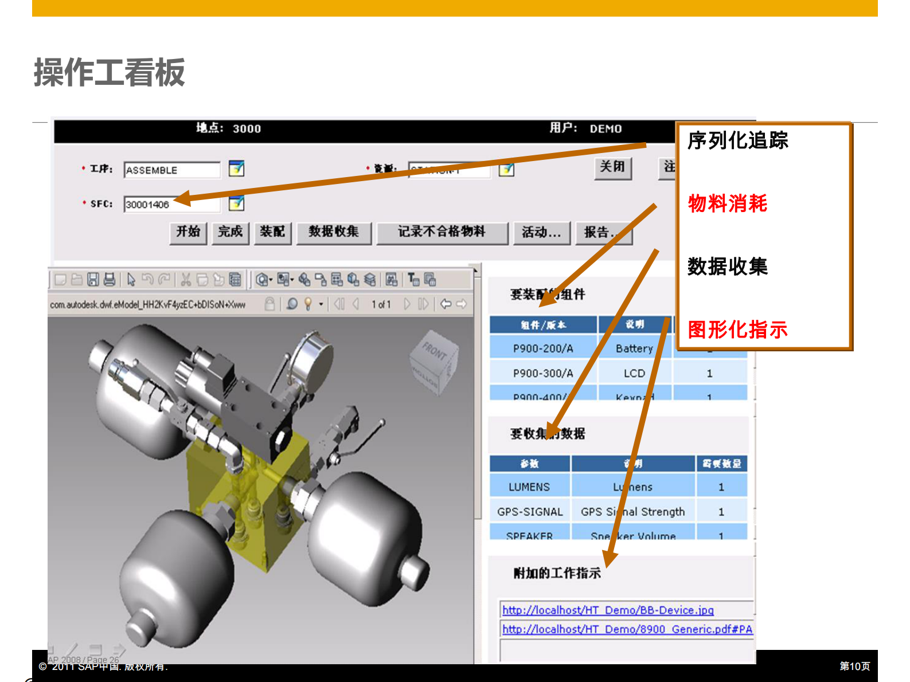The image size is (910, 682).
Task: Go to the first page with the viewer arrow
Action: (x=339, y=304)
